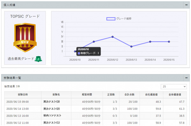This screenshot has width=191, height=126.
Task: Toggle the グレード推移 legend swatch
Action: point(111,19)
